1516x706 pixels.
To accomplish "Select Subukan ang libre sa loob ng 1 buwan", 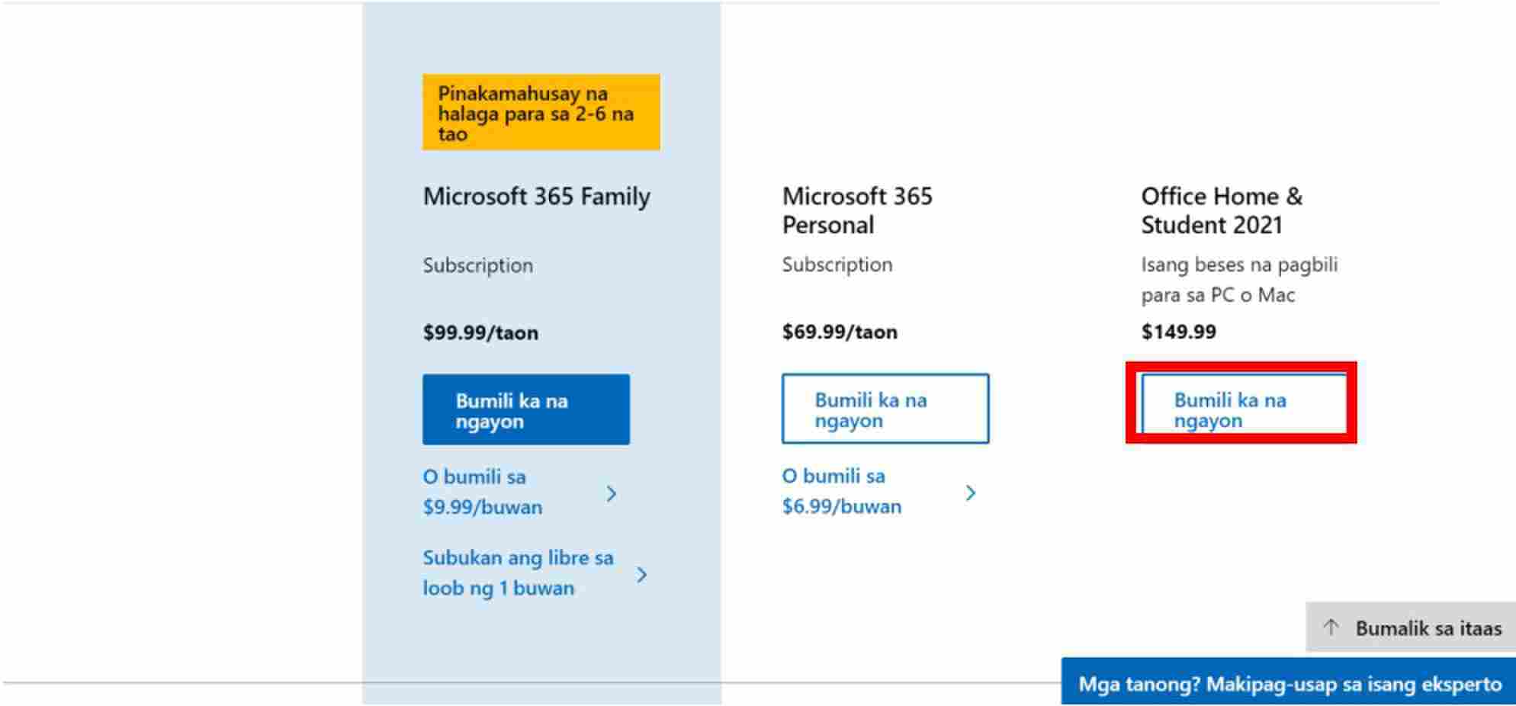I will (x=518, y=573).
